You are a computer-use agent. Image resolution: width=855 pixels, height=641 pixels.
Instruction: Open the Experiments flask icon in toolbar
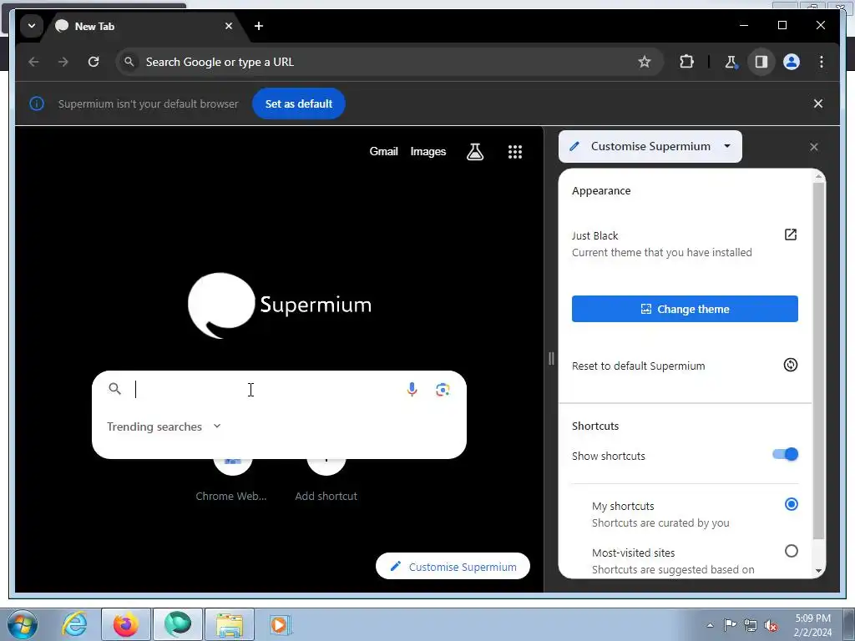click(x=731, y=62)
